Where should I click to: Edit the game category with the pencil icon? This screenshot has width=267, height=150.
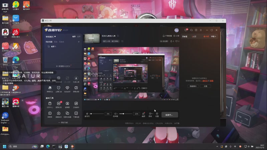(x=122, y=41)
